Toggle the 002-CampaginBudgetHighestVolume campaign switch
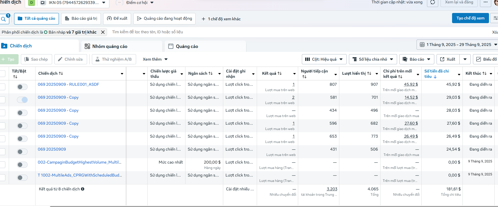 [22, 165]
